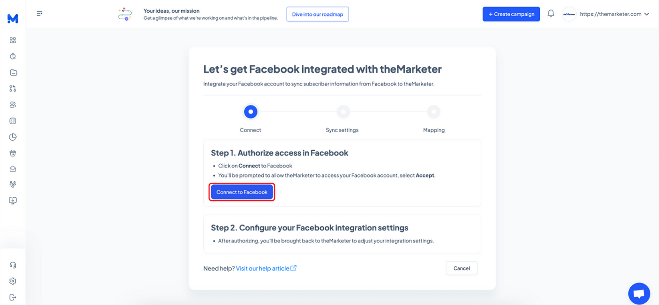Open the email envelope icon

(13, 169)
